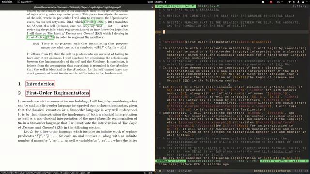Image resolution: width=310 pixels, height=174 pixels.
Task: Click the PDF viewer title path LogicReligion.pdf
Action: click(77, 7)
